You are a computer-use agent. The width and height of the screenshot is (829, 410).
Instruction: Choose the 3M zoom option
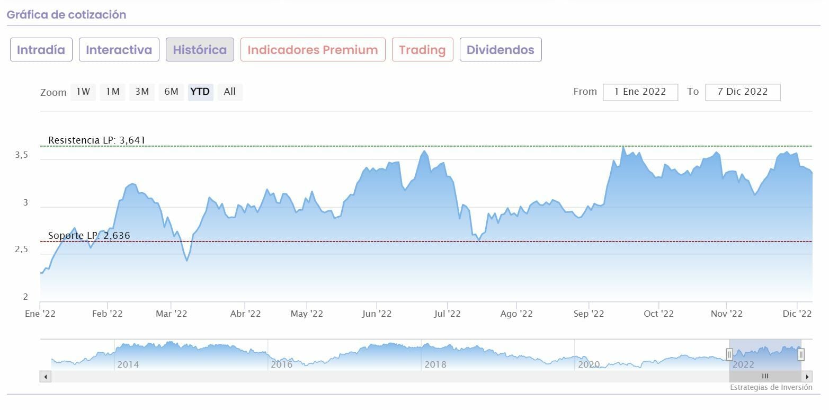coord(142,92)
